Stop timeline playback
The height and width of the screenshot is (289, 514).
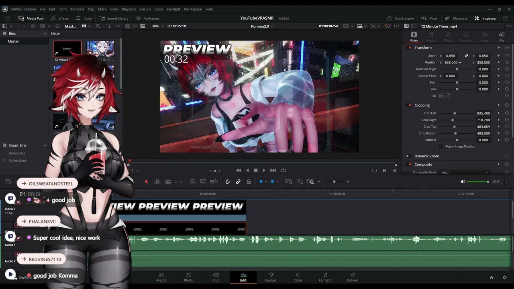[x=256, y=171]
